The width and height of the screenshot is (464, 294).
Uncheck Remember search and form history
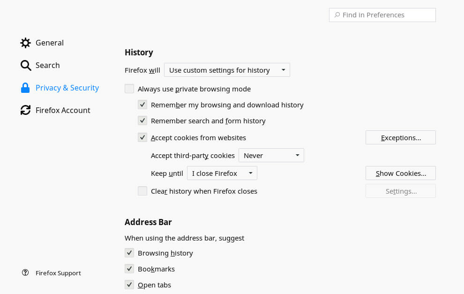tap(142, 121)
